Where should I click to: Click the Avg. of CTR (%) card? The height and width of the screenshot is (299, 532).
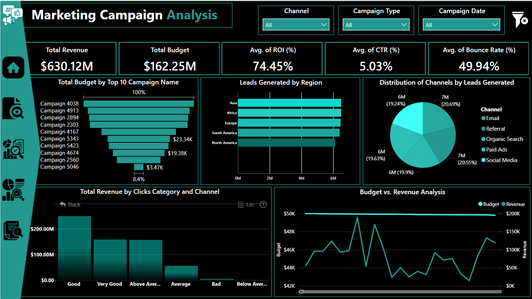(x=375, y=58)
